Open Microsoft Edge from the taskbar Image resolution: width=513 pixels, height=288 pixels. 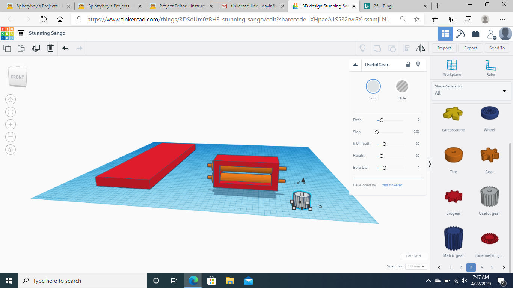click(193, 280)
